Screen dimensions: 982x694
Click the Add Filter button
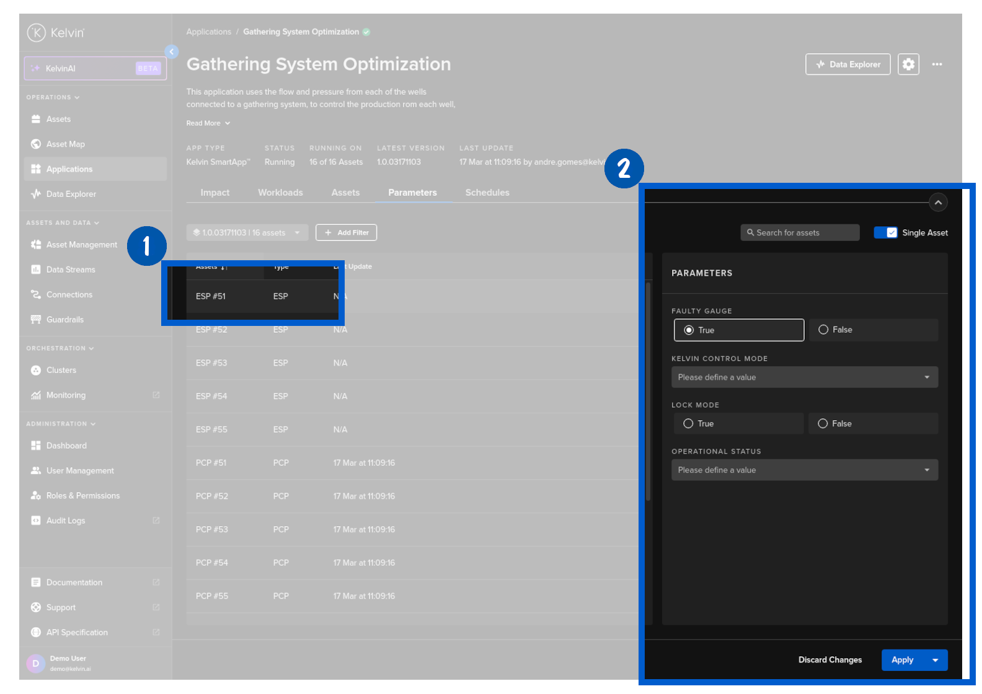(x=346, y=233)
